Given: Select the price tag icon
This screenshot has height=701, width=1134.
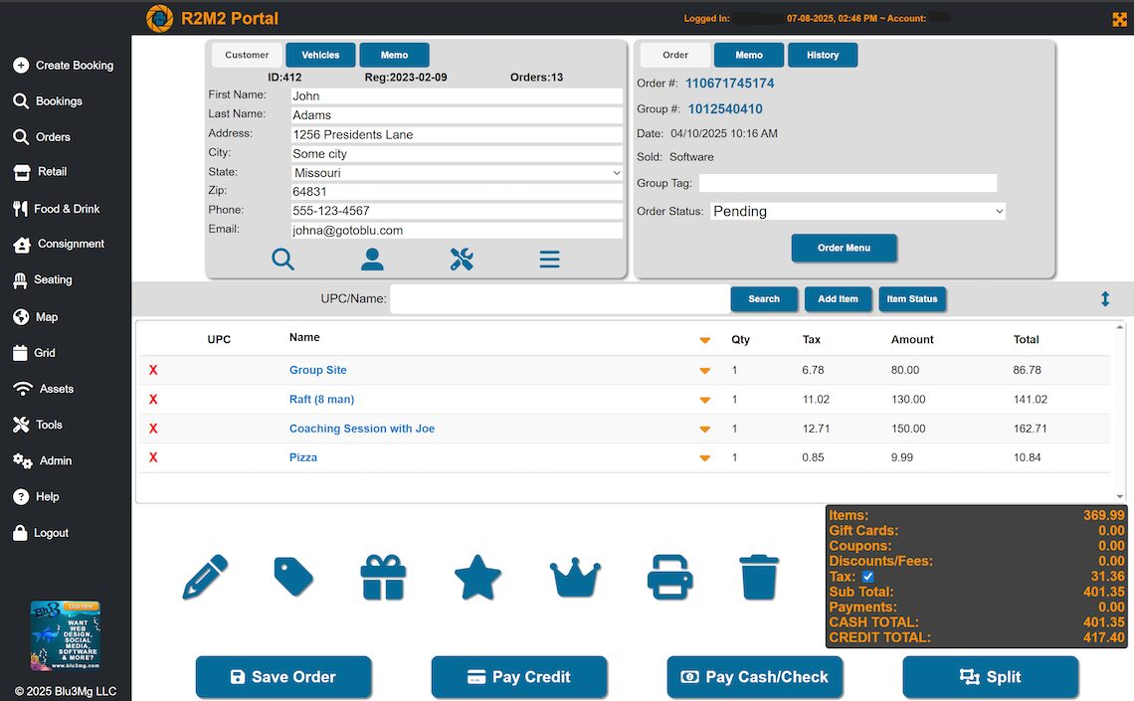Looking at the screenshot, I should pos(293,577).
